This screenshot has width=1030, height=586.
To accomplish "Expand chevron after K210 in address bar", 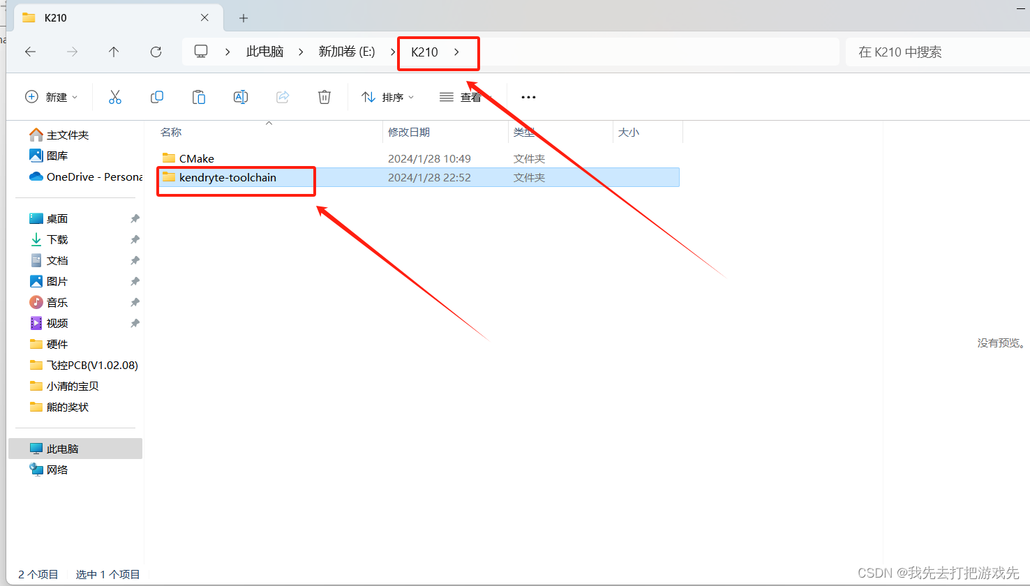I will pyautogui.click(x=456, y=52).
